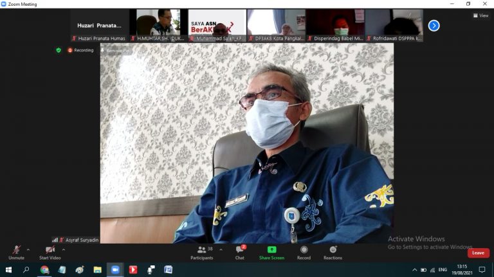Open the Windows notification center
The image size is (494, 277).
click(482, 270)
